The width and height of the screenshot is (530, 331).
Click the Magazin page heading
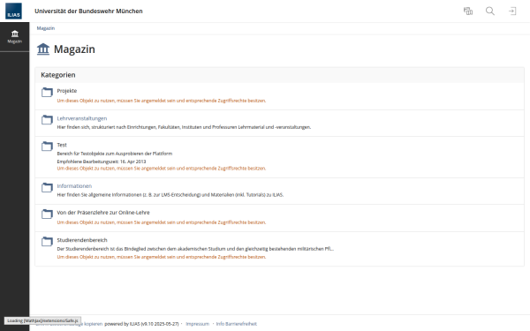coord(74,49)
